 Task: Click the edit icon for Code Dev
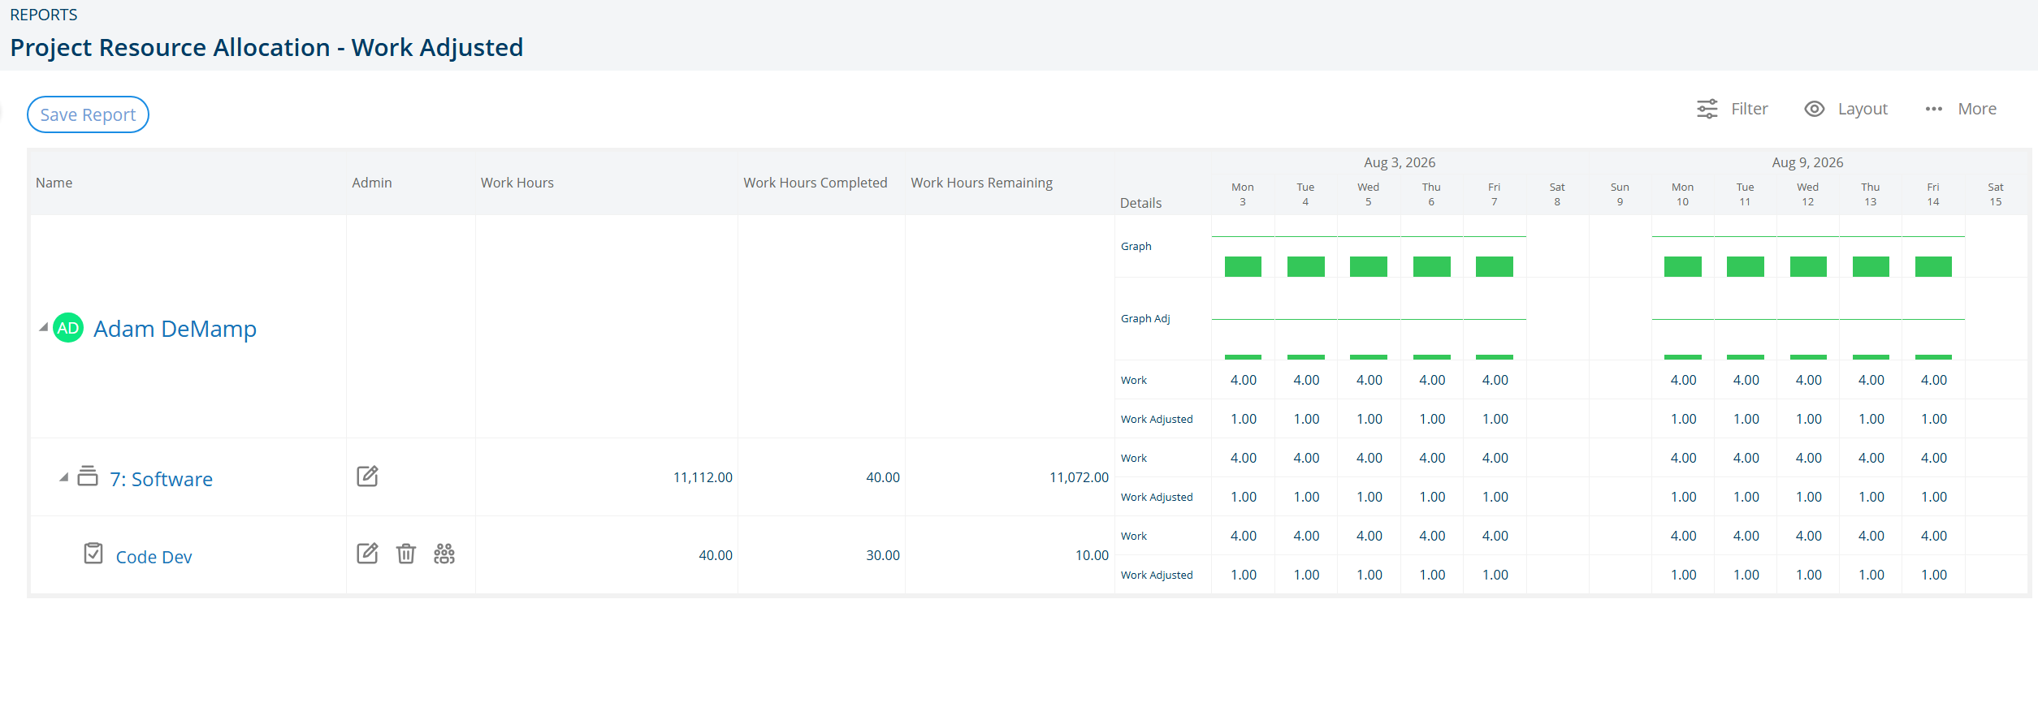pyautogui.click(x=367, y=554)
